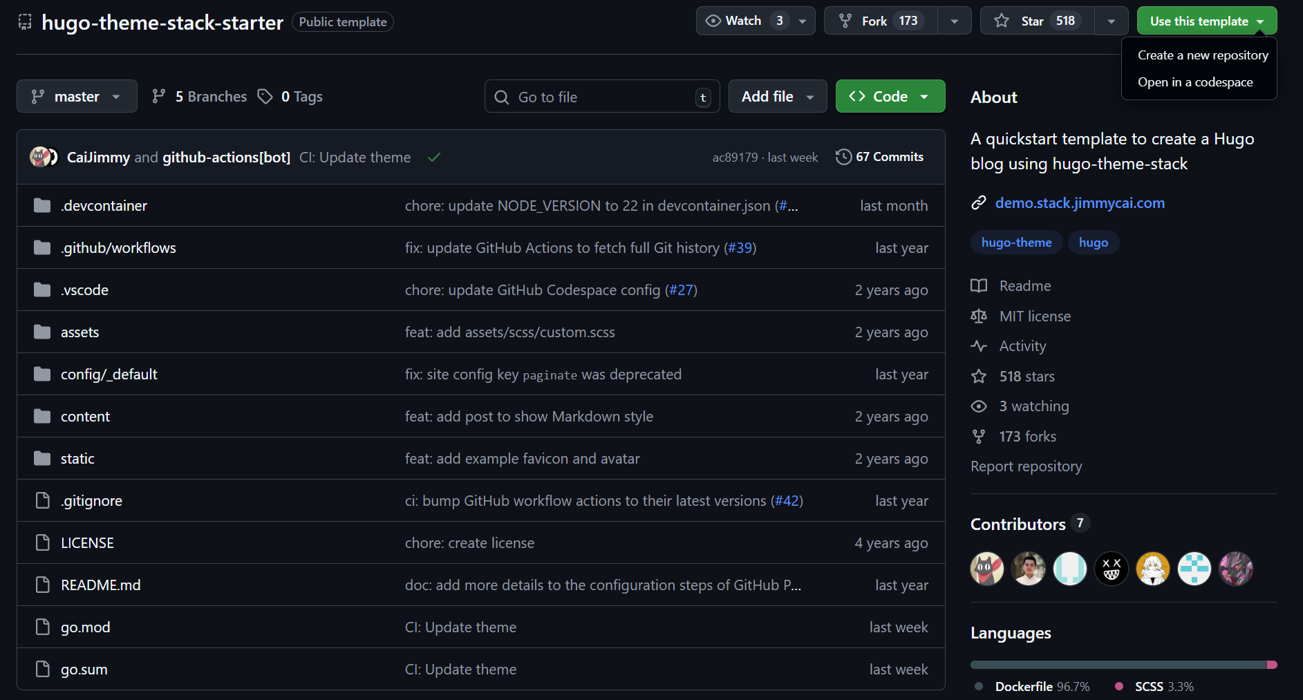Open the .devcontainer folder

click(104, 206)
